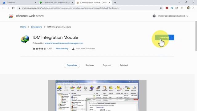Viewport: 197px width, 111px height.
Task: Reload the current page
Action: coord(13,8)
